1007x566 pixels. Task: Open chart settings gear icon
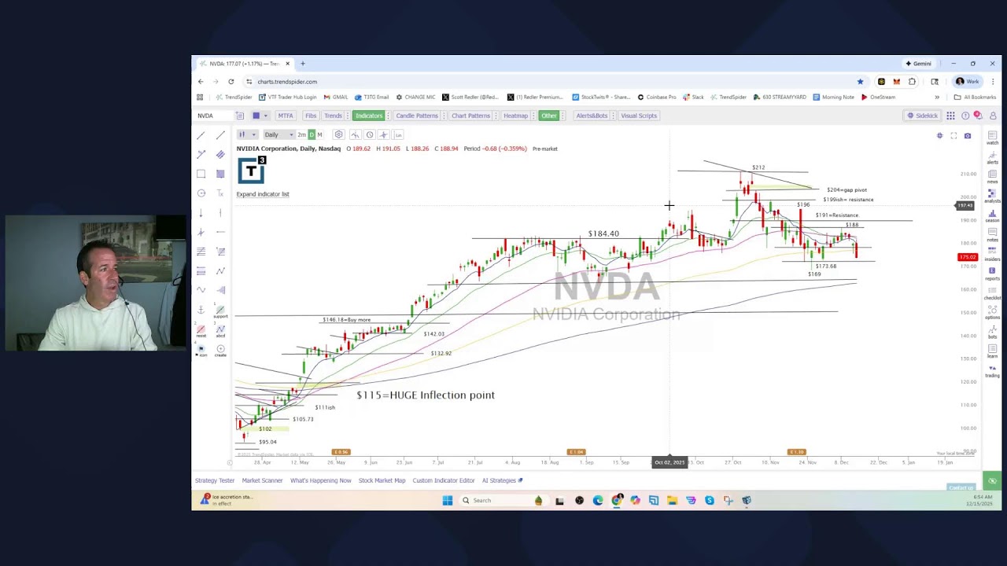point(338,134)
